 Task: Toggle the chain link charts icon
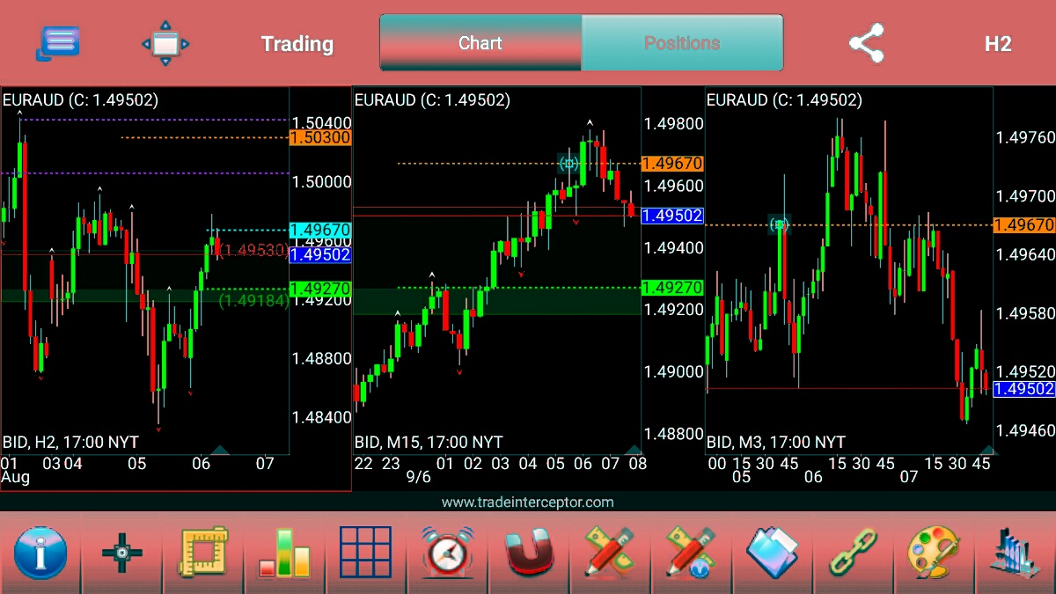tap(853, 553)
